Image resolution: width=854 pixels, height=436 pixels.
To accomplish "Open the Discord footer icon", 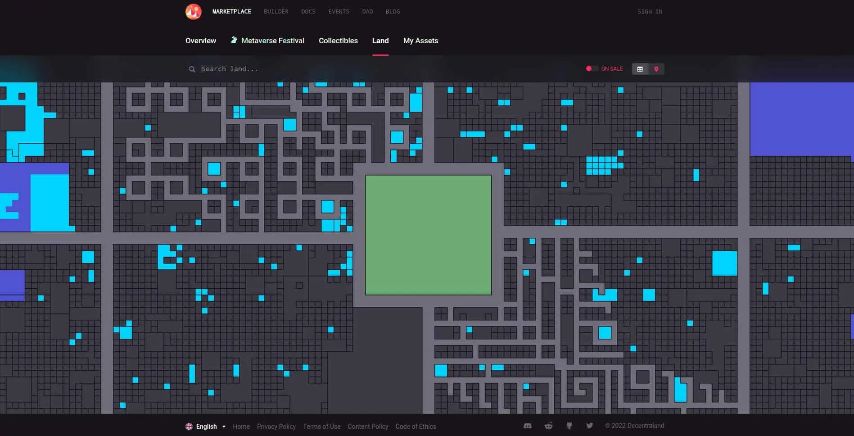I will coord(528,426).
